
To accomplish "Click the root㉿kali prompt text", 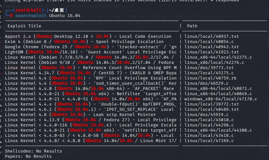I will coord(28,10).
